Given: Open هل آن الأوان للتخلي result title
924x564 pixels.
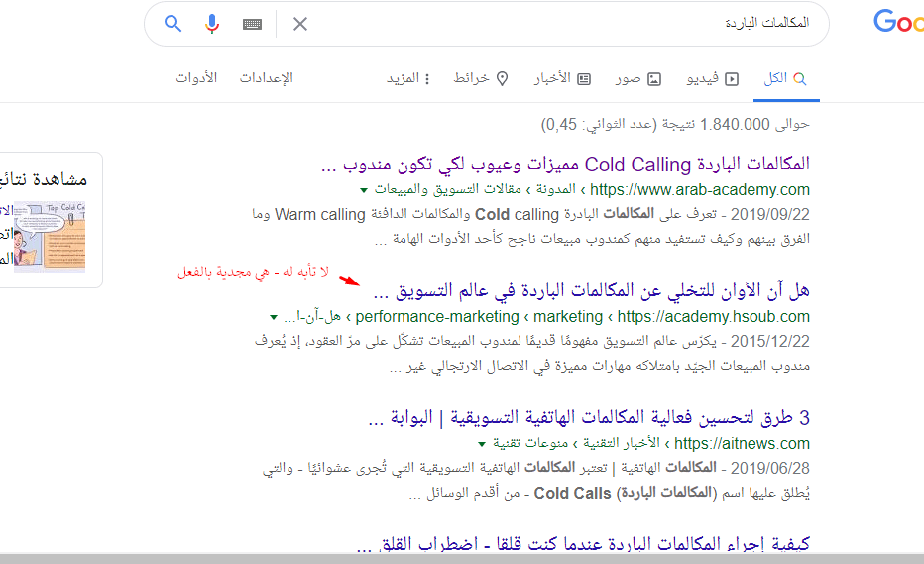Looking at the screenshot, I should [591, 290].
